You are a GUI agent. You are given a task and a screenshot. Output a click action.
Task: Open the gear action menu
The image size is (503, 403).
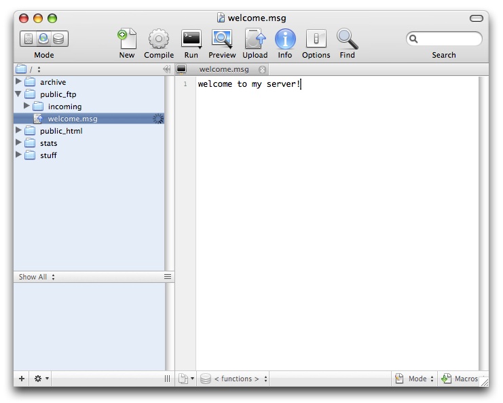pos(41,379)
